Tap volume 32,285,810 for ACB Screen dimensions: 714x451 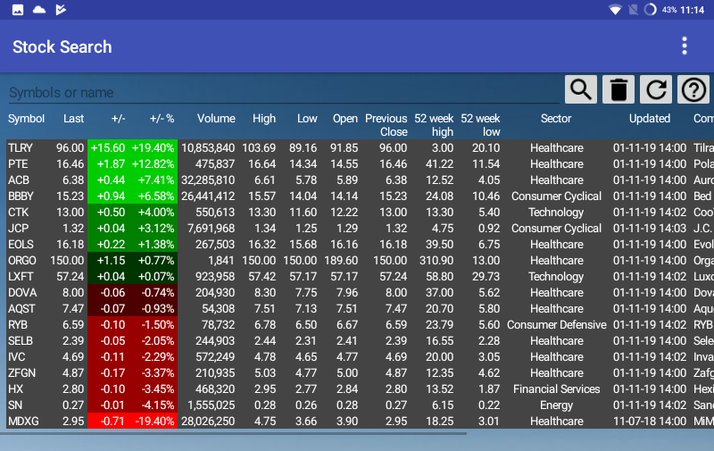208,180
